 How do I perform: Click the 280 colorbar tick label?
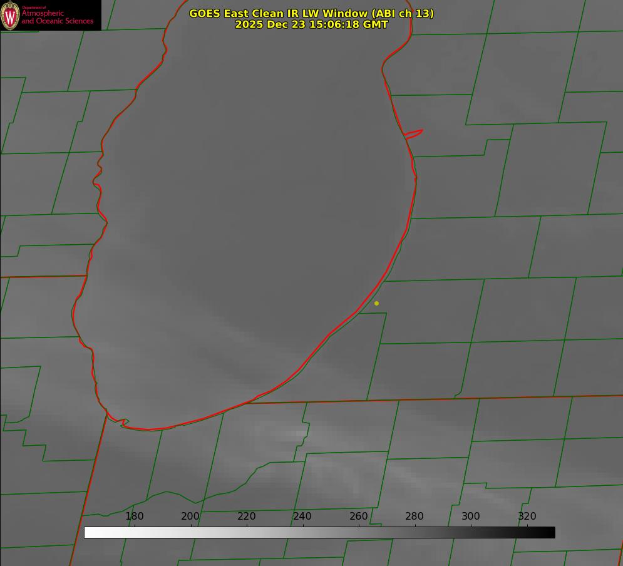pyautogui.click(x=414, y=517)
